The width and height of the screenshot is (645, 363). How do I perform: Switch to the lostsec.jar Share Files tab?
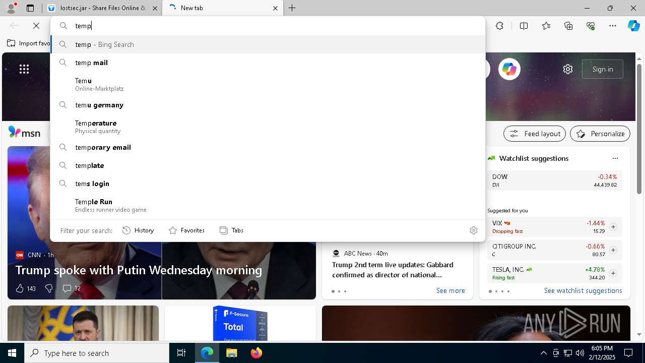pos(103,8)
